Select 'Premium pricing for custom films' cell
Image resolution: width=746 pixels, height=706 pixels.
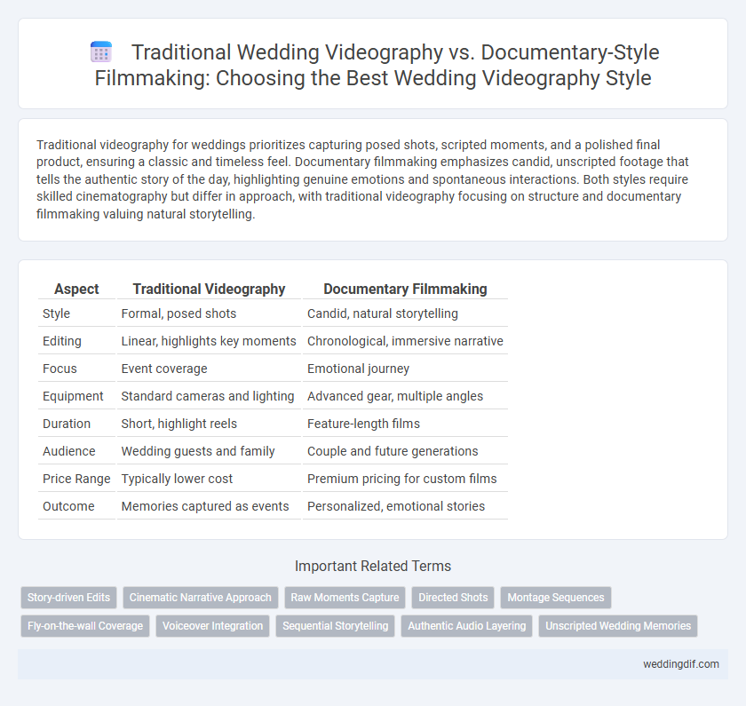pos(405,479)
